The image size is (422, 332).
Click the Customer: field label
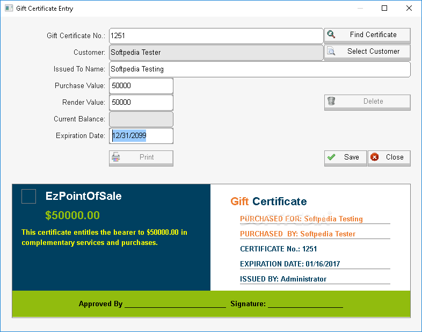pos(89,53)
